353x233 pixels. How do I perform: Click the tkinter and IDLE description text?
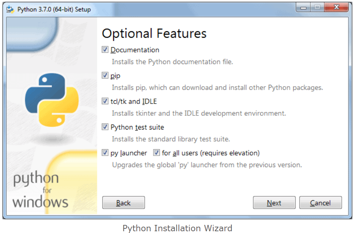click(199, 113)
